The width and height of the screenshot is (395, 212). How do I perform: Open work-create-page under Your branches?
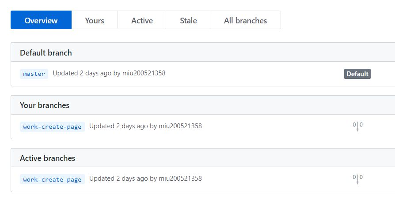click(x=52, y=126)
